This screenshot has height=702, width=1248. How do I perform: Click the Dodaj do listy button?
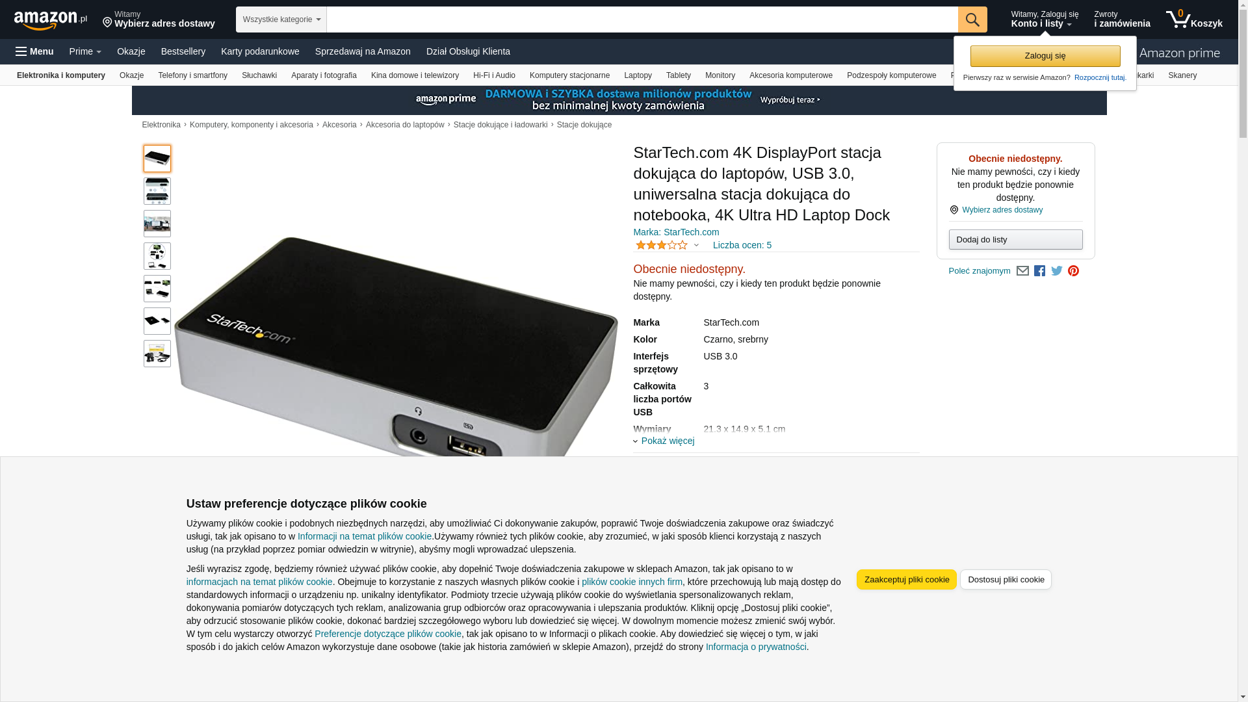pyautogui.click(x=1015, y=240)
